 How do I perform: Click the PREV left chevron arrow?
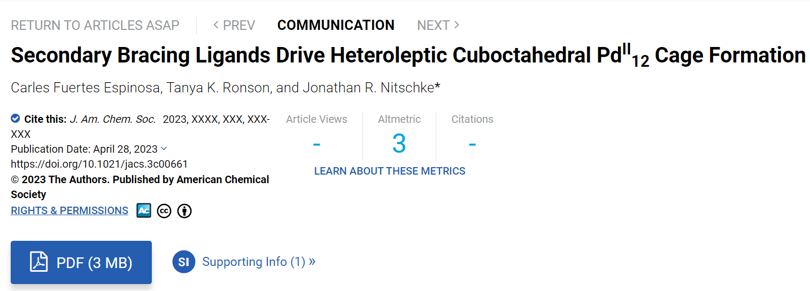(216, 25)
